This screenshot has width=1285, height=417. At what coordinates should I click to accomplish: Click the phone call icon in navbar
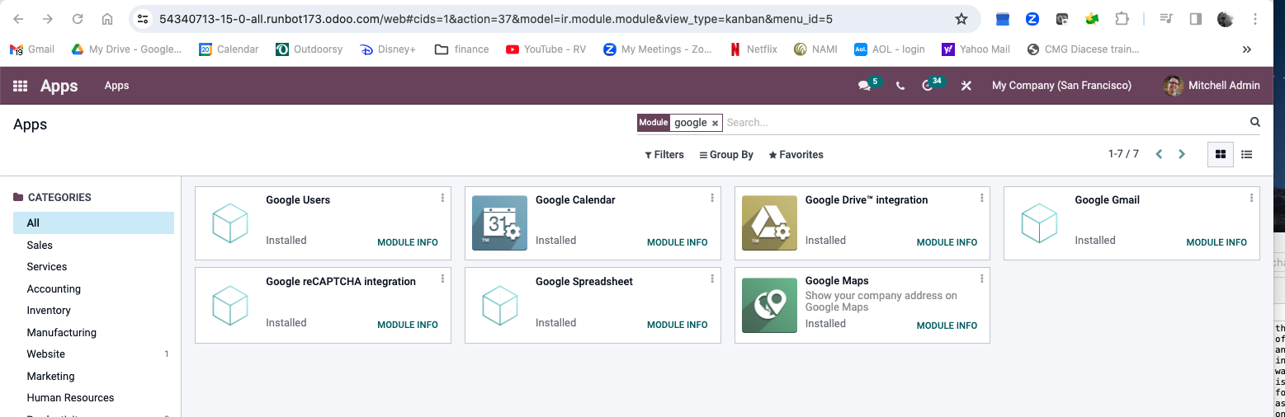tap(900, 86)
